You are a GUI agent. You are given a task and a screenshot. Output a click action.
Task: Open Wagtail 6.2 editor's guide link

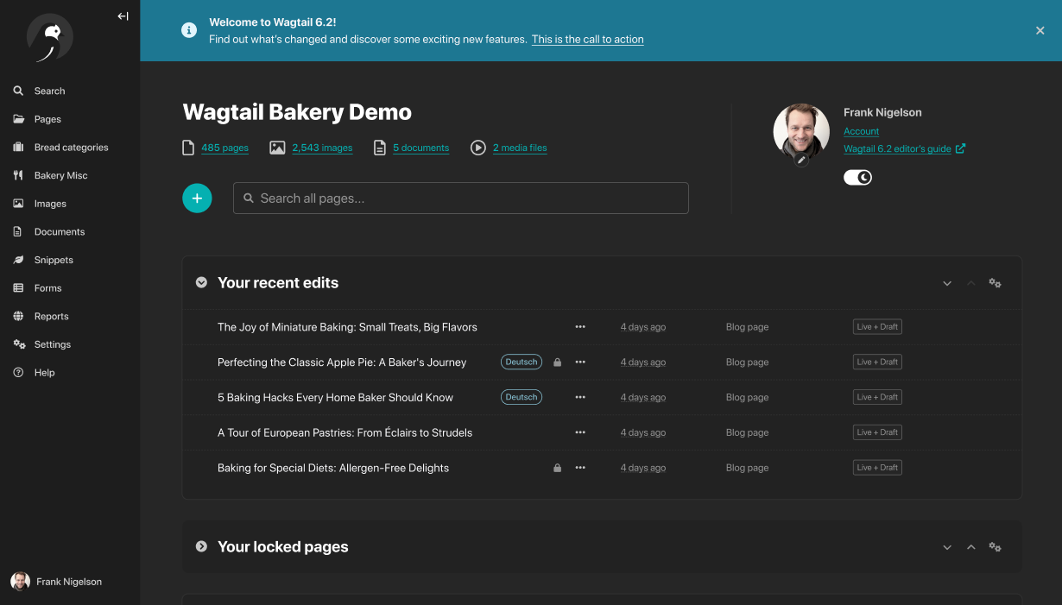904,148
